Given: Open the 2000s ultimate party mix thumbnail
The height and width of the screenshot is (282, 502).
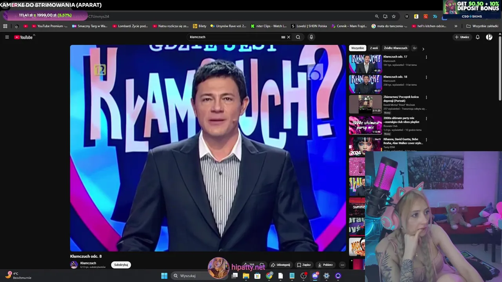Looking at the screenshot, I should point(365,125).
